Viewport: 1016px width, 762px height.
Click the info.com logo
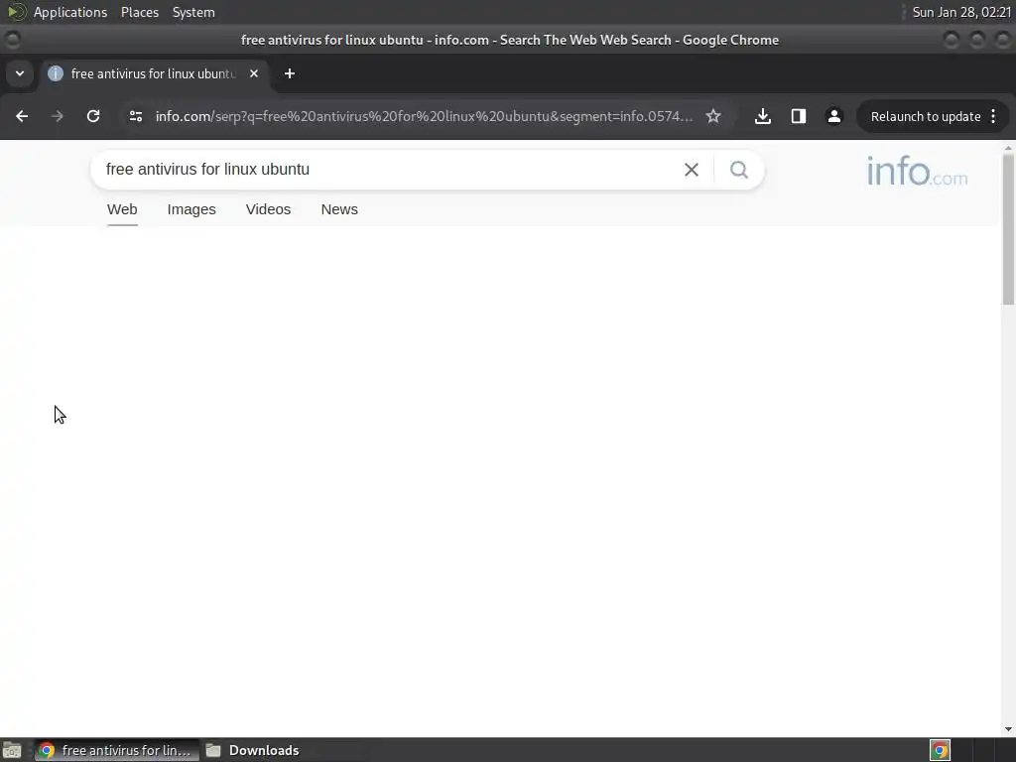[x=917, y=171]
